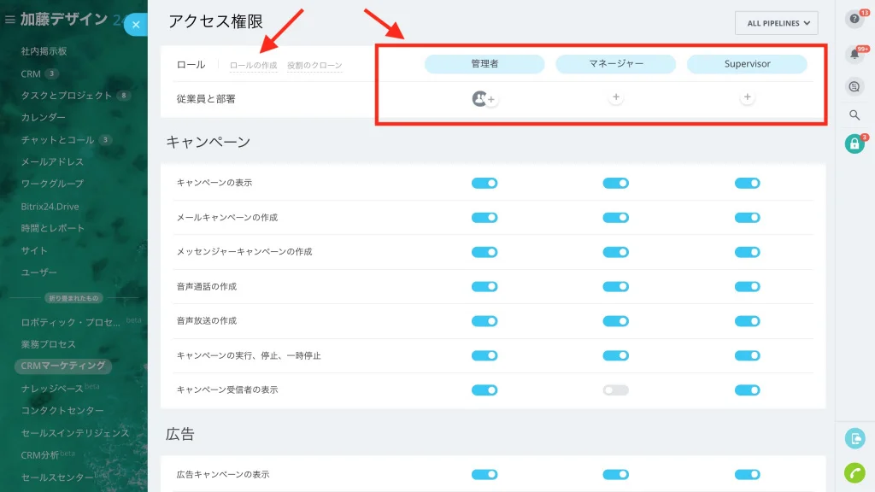This screenshot has width=875, height=492.
Task: Add employee to Supervisor role with plus
Action: pos(747,97)
